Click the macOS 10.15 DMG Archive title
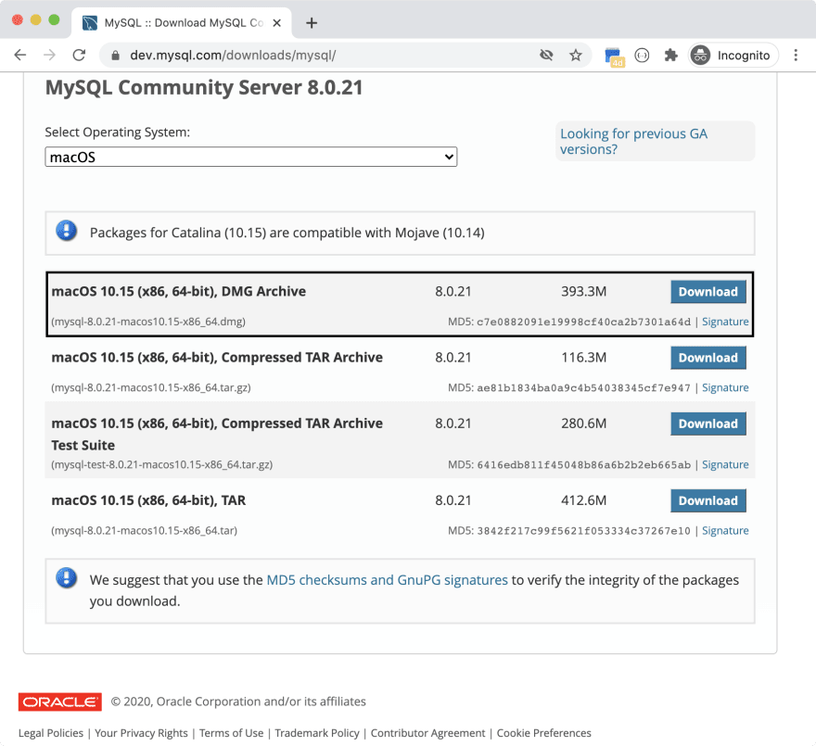816x746 pixels. pos(178,291)
